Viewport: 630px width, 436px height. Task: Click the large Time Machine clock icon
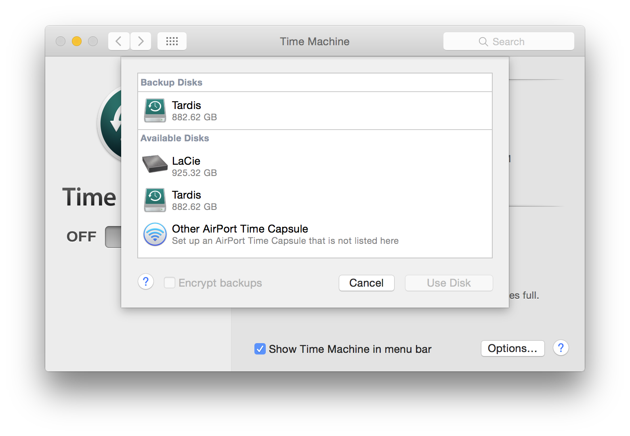[110, 124]
